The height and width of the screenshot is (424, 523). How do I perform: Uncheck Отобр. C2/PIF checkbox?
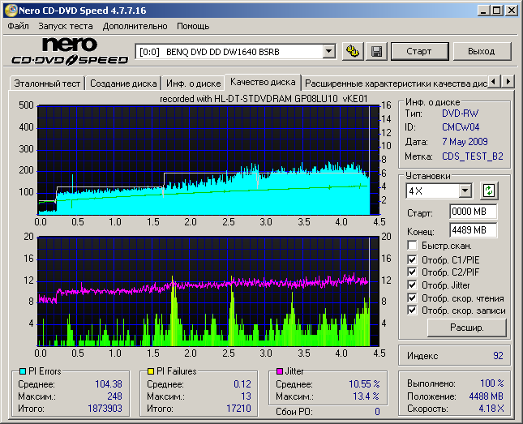[412, 272]
